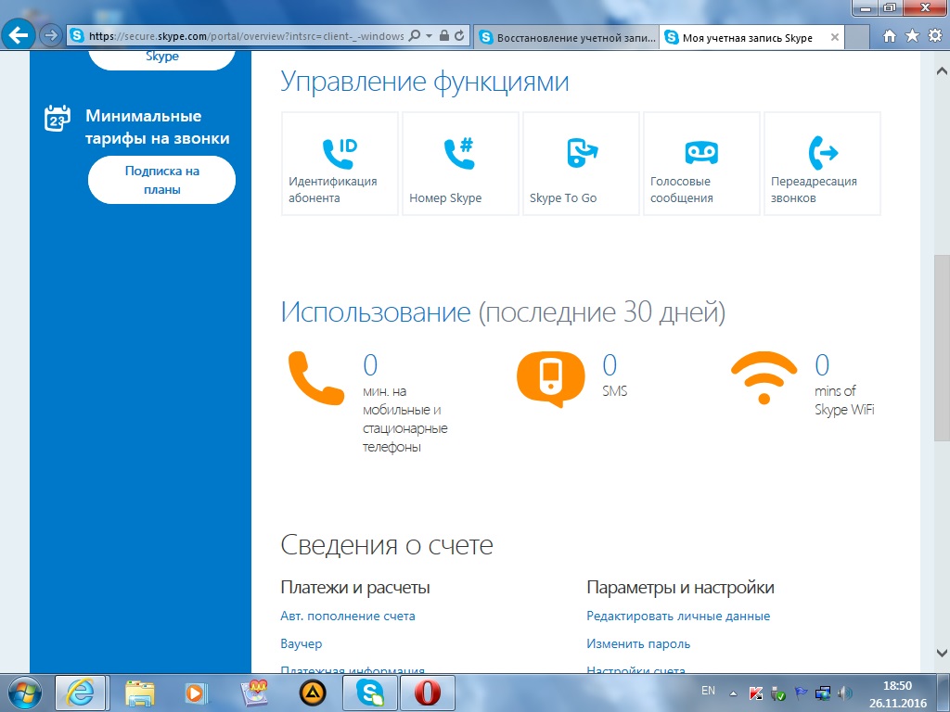The image size is (950, 712).
Task: Click the orange SMS usage icon
Action: [549, 378]
